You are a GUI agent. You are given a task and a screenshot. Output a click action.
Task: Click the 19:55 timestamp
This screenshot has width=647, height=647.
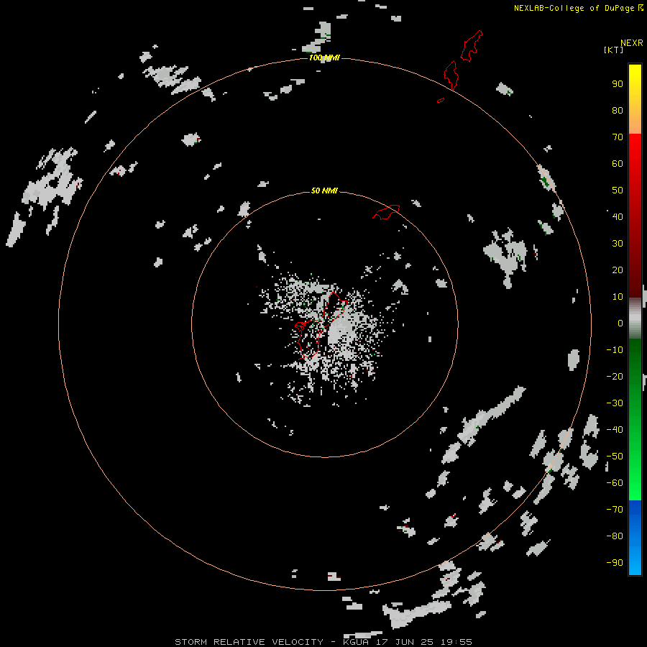point(456,642)
